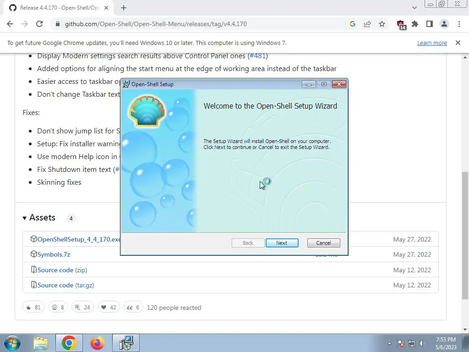Click the Source code (zip) file icon
The height and width of the screenshot is (352, 469).
click(x=34, y=269)
